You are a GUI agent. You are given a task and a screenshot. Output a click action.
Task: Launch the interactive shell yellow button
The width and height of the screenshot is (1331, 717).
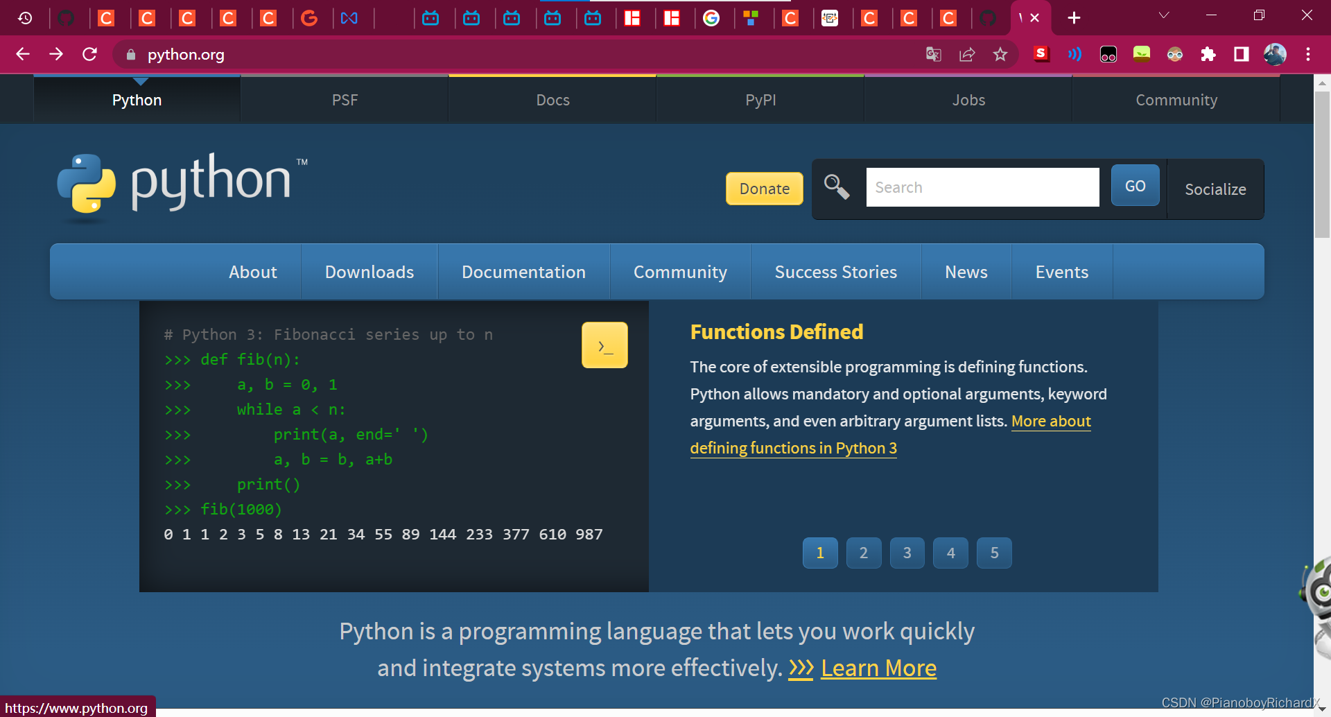coord(604,345)
